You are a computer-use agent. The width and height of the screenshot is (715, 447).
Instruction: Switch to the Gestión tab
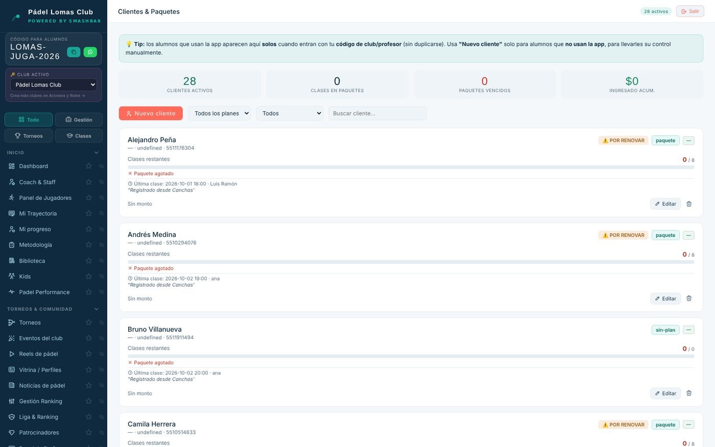(79, 120)
